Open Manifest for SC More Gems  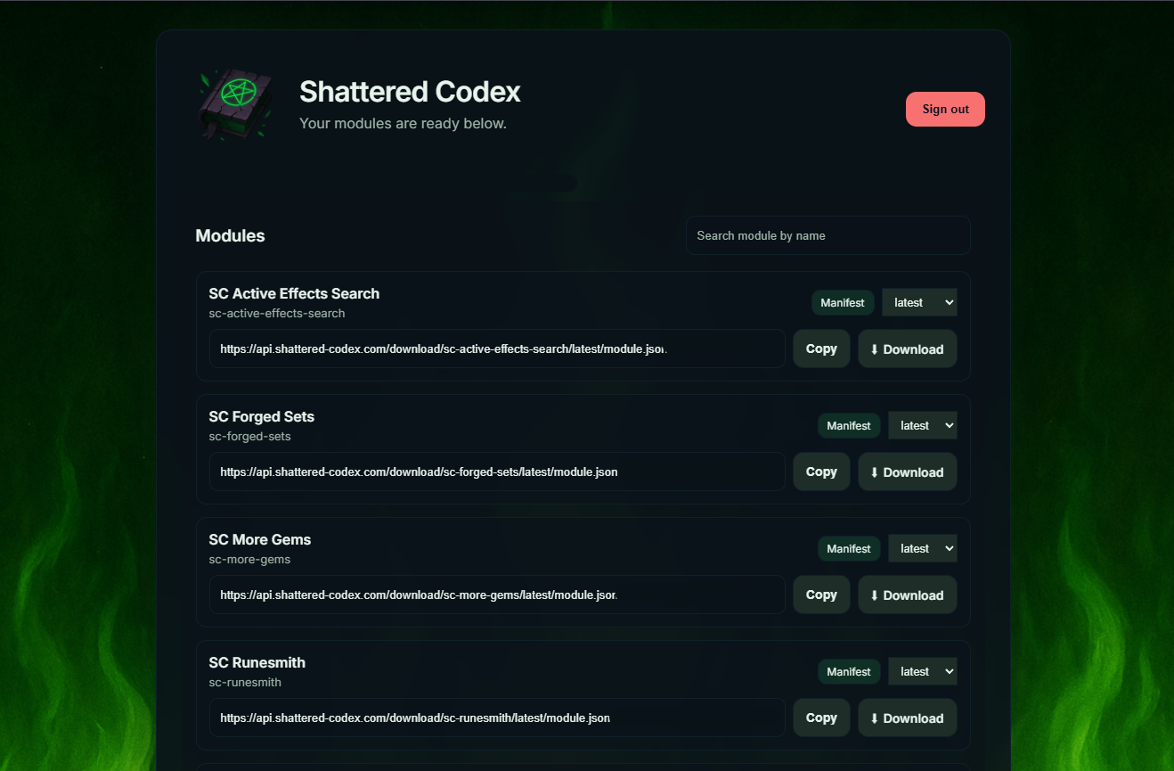[848, 548]
